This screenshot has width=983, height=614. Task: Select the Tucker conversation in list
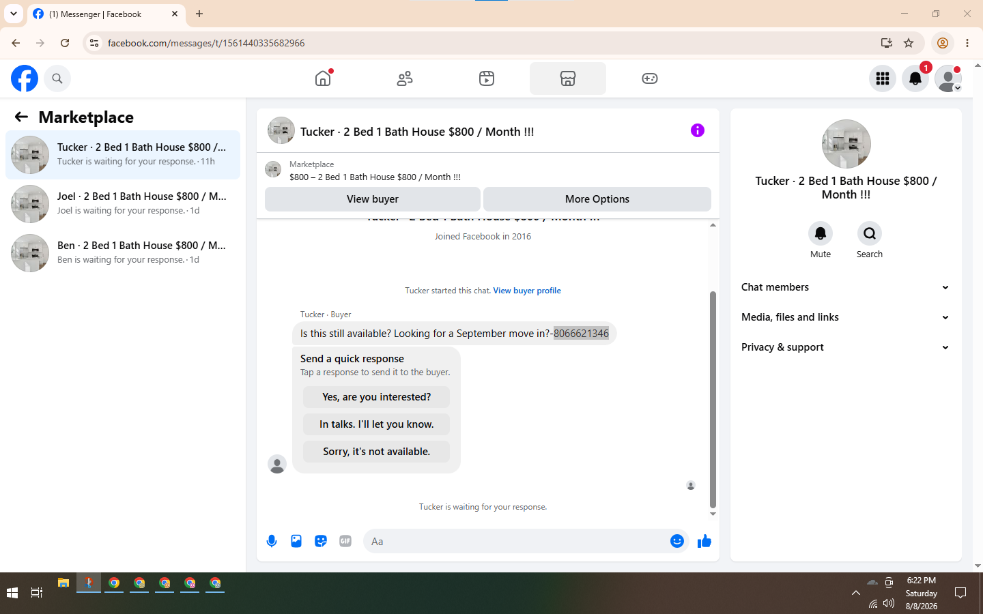[x=123, y=155]
